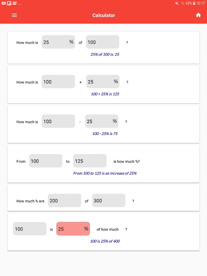The width and height of the screenshot is (207, 276).
Task: Select the percent field after the plus sign
Action: point(102,82)
